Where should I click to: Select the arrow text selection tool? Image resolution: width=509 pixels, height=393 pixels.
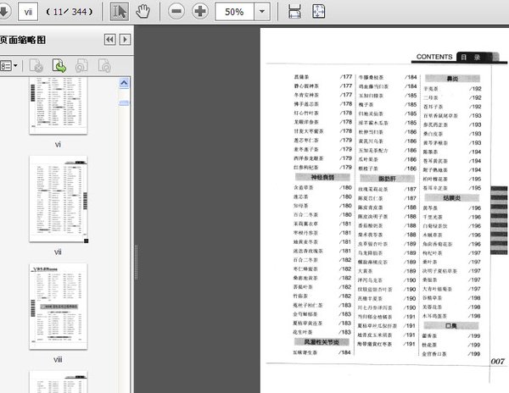click(120, 12)
